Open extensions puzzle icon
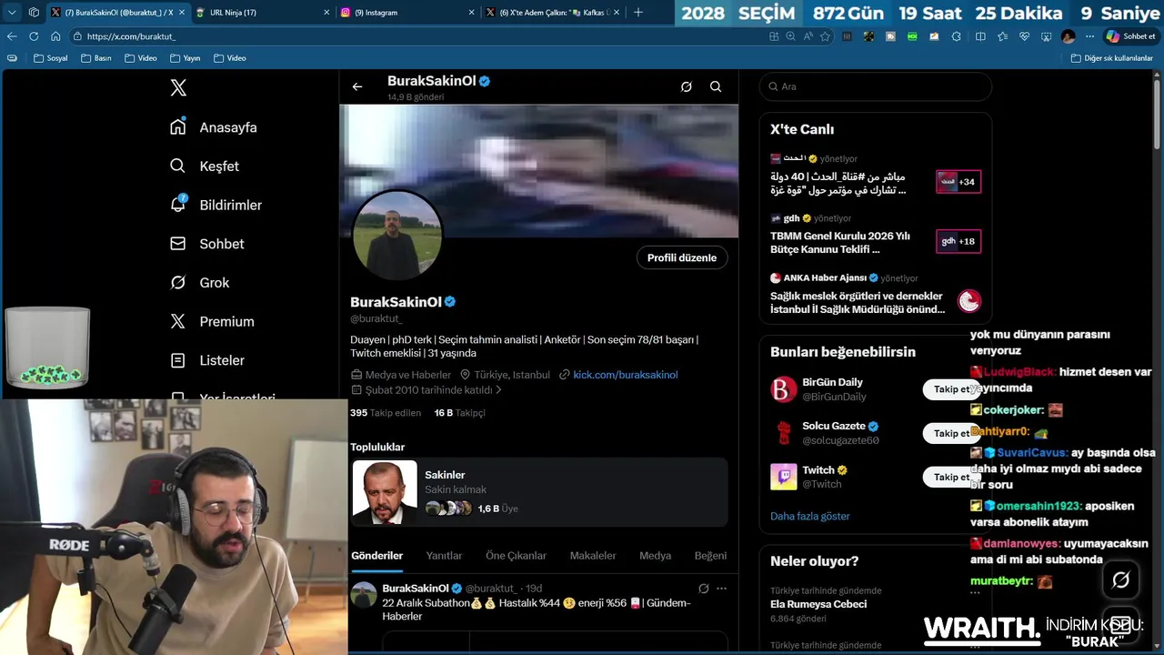Screen dimensions: 1164x655 956,36
